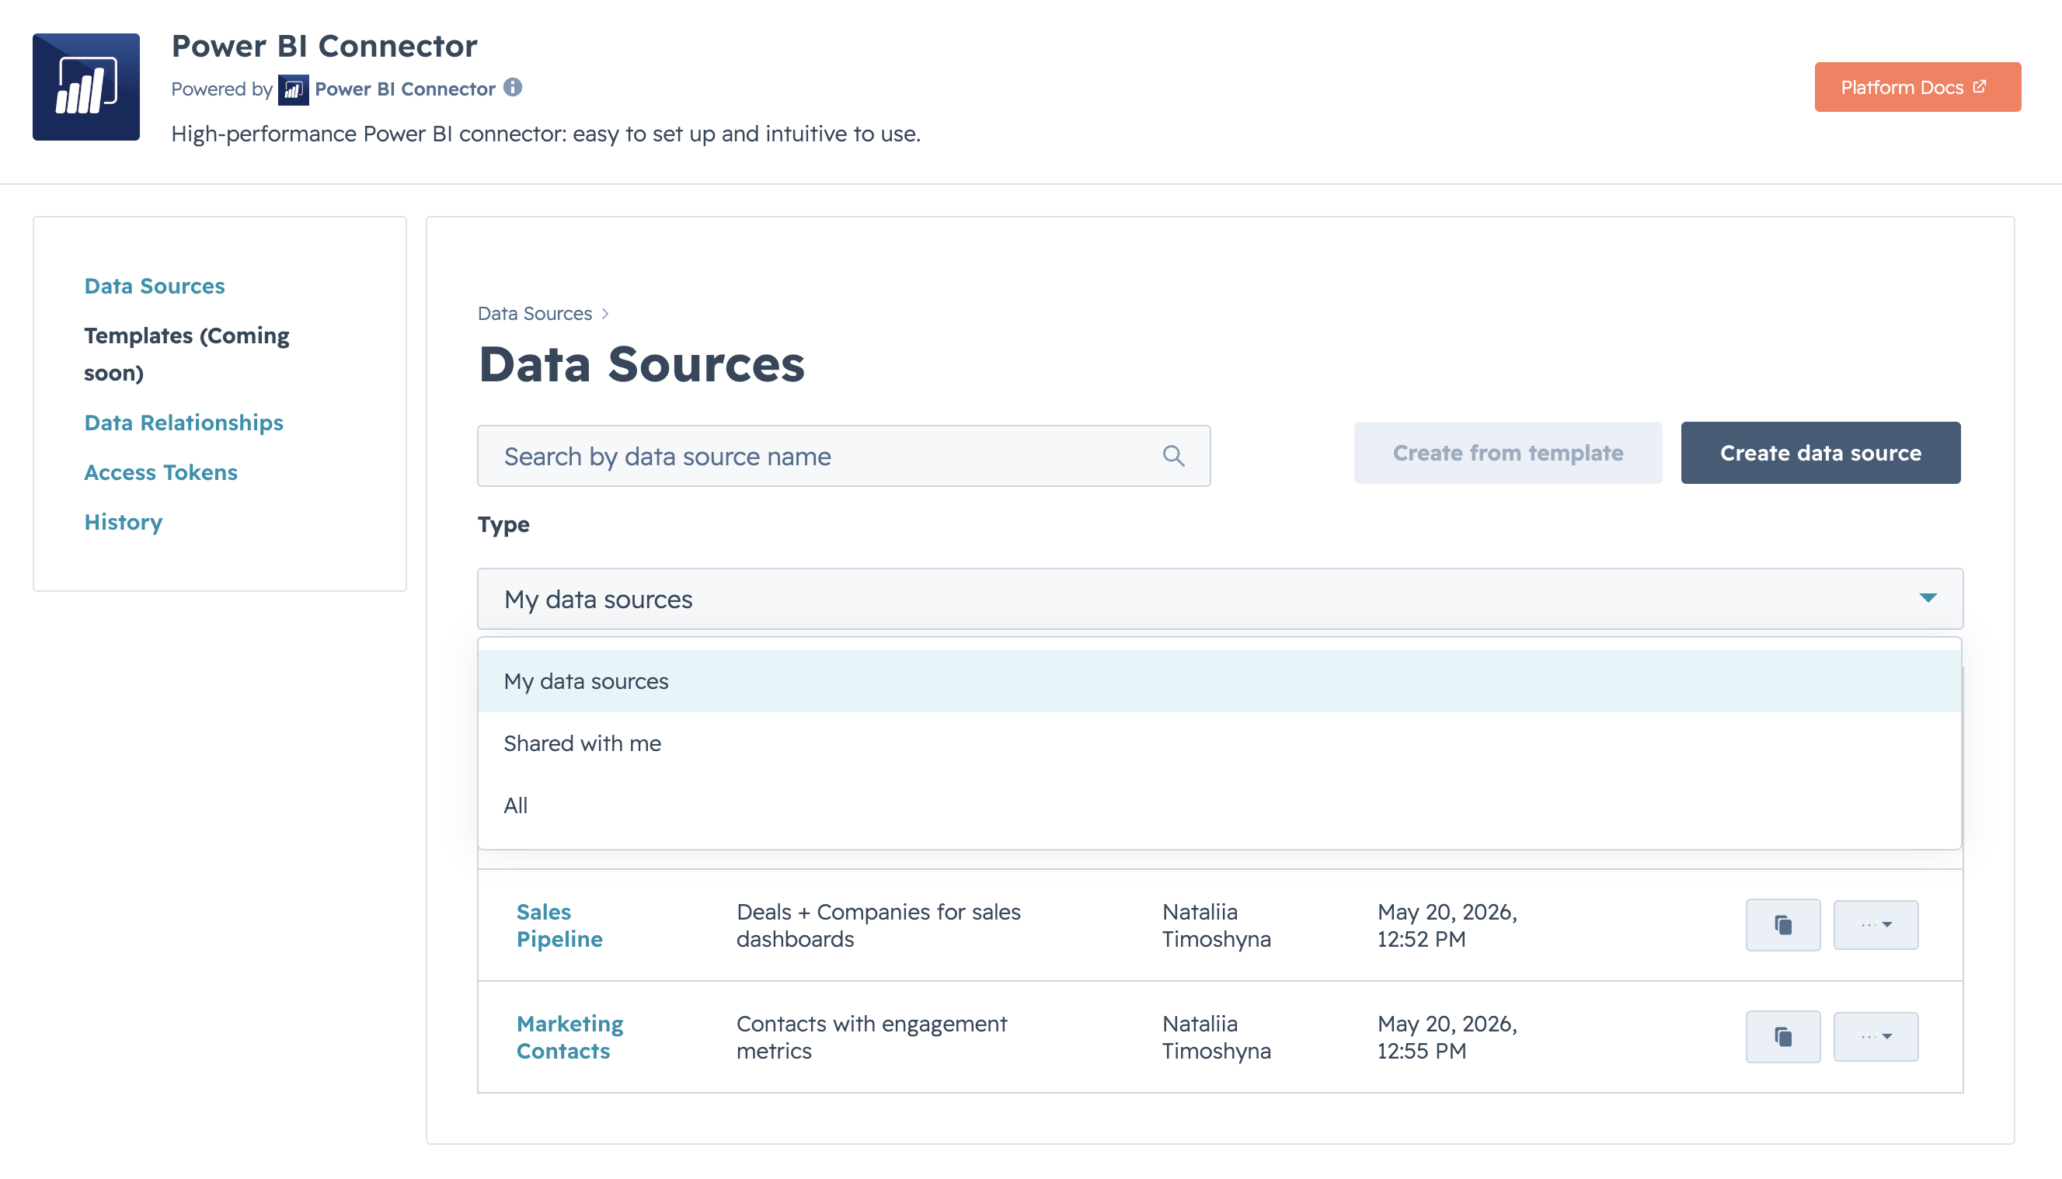Focus the Search by data source name field

click(x=844, y=456)
